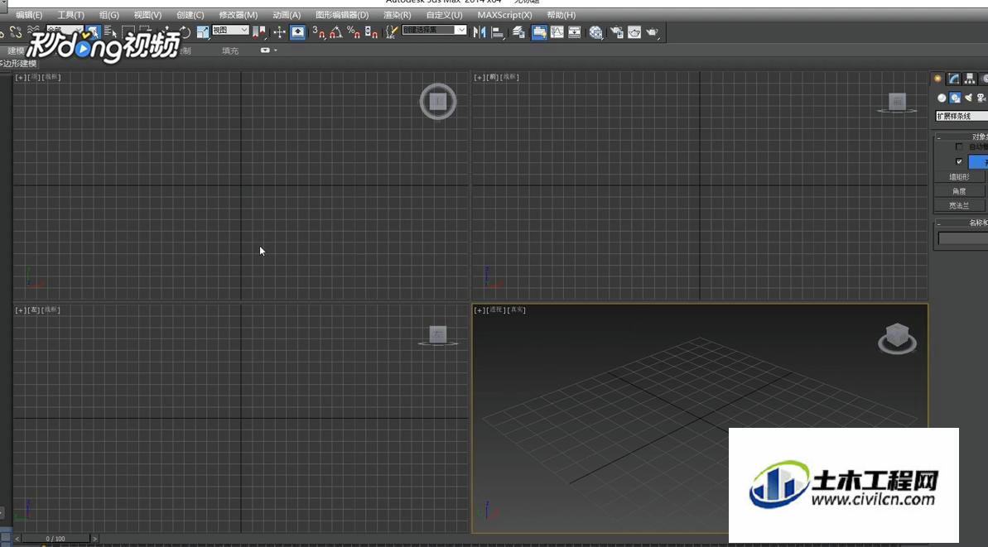Open the perspective viewport [+] menu
Viewport: 988px width, 547px height.
480,310
